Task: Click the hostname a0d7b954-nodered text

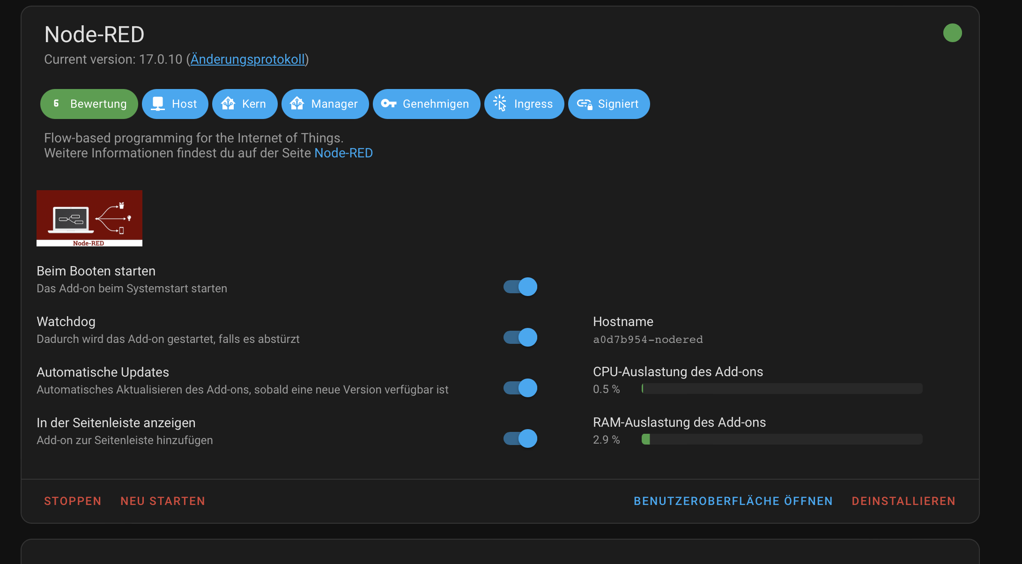Action: (x=648, y=340)
